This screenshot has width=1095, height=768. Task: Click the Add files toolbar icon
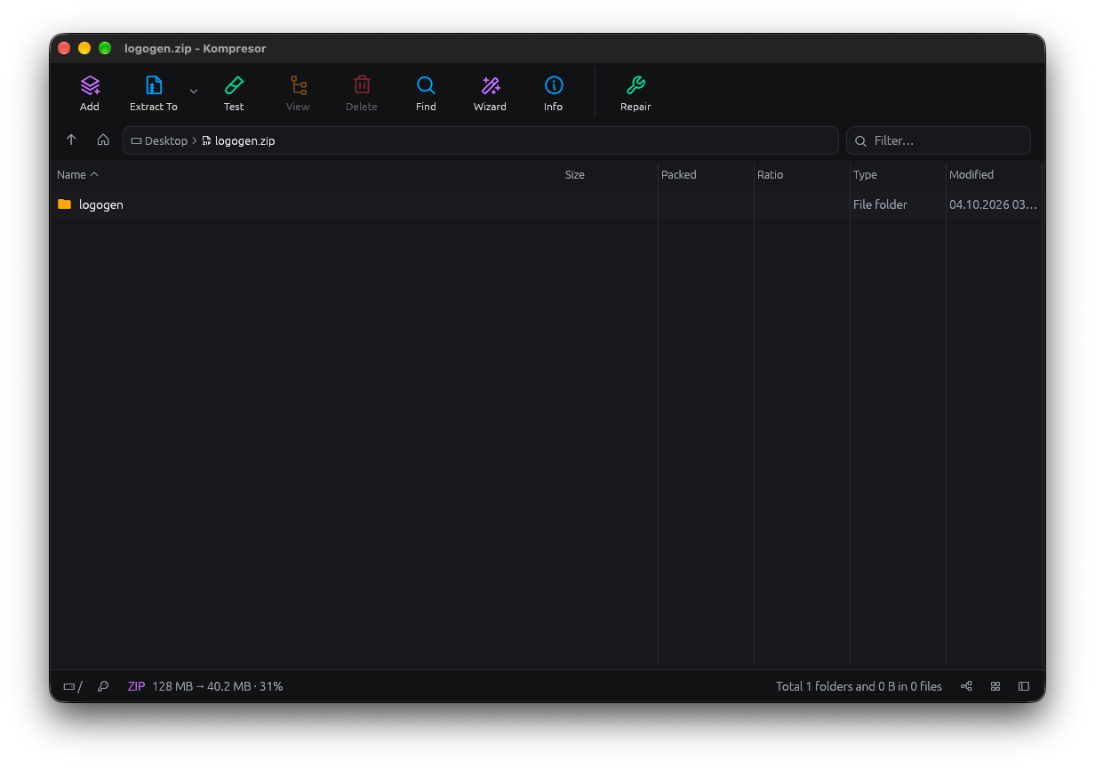[90, 85]
